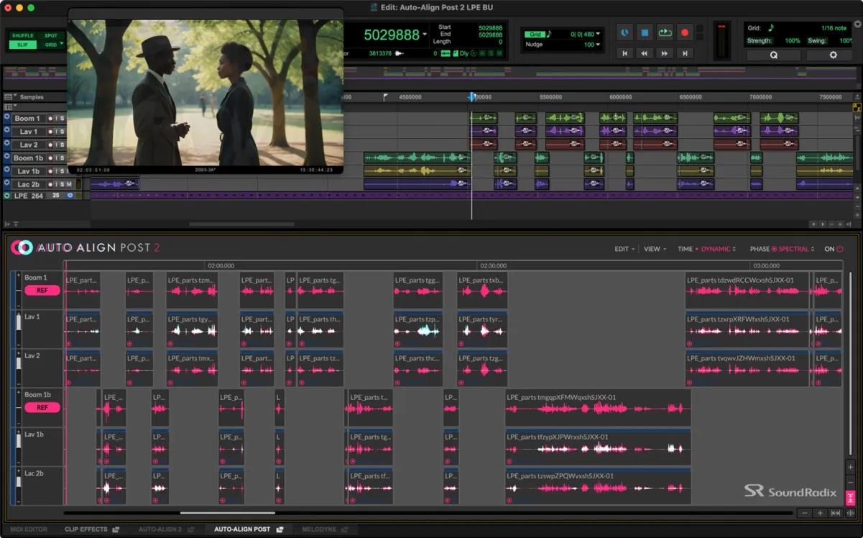Mute the Lac 2b track
Image resolution: width=863 pixels, height=538 pixels.
[69, 184]
